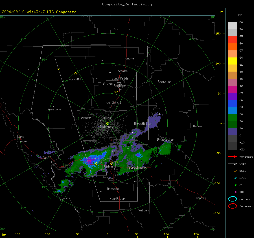
Task: Click the Airdrie city label
Action: click(111, 151)
